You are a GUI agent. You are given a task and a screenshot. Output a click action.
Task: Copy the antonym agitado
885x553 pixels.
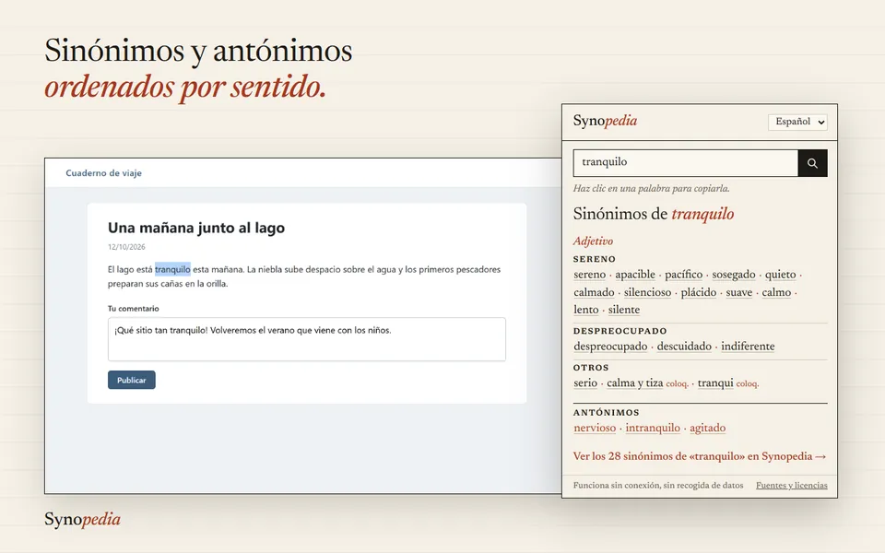point(707,428)
